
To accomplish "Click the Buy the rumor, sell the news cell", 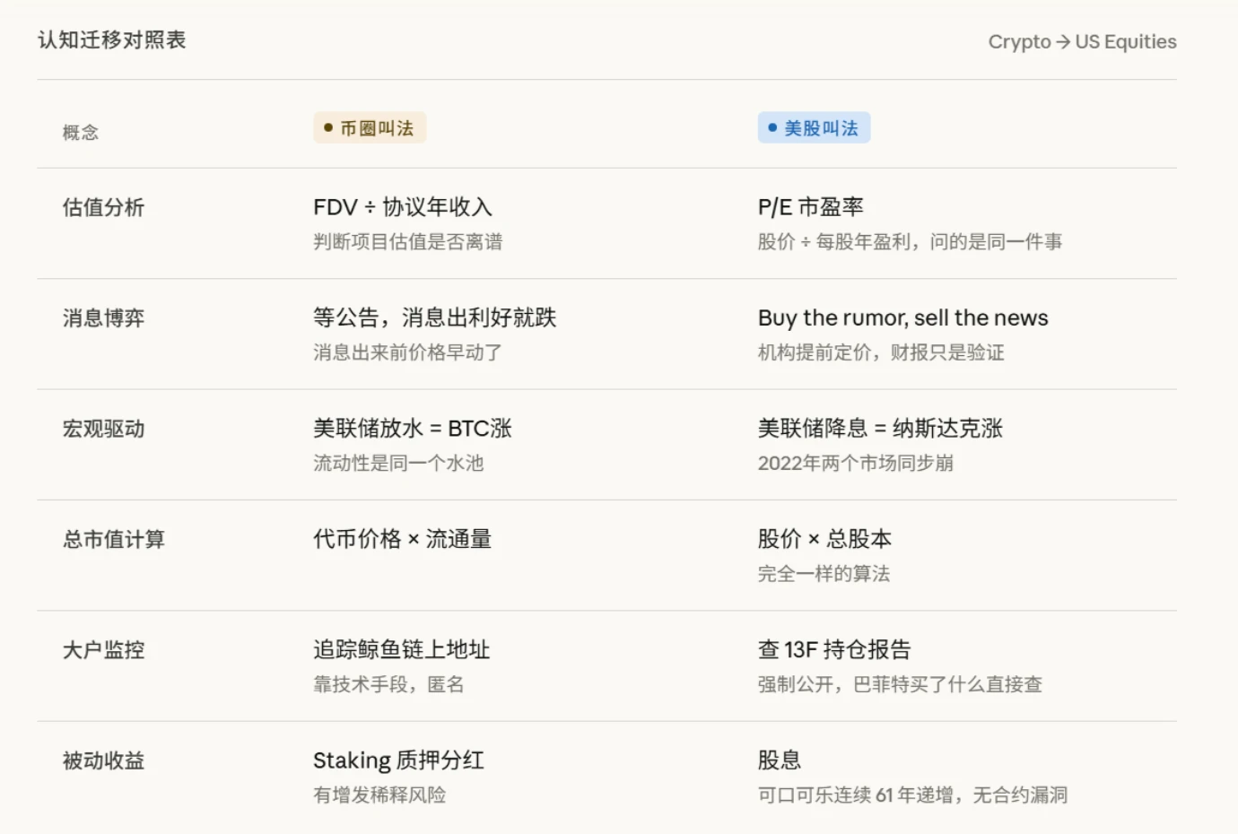I will point(902,317).
